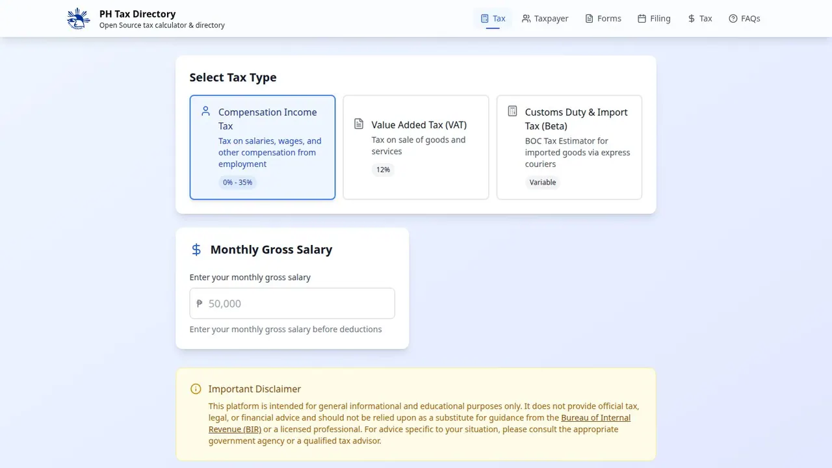Click the PH Tax Directory logo icon
This screenshot has height=468, width=832.
[79, 19]
